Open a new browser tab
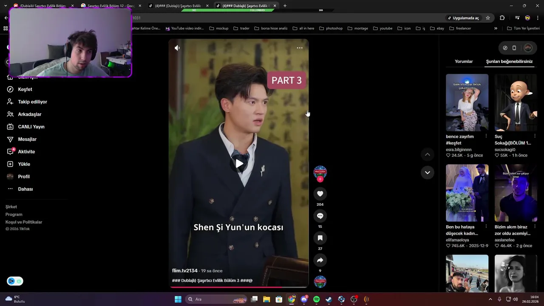Viewport: 544px width, 306px height. [x=285, y=6]
